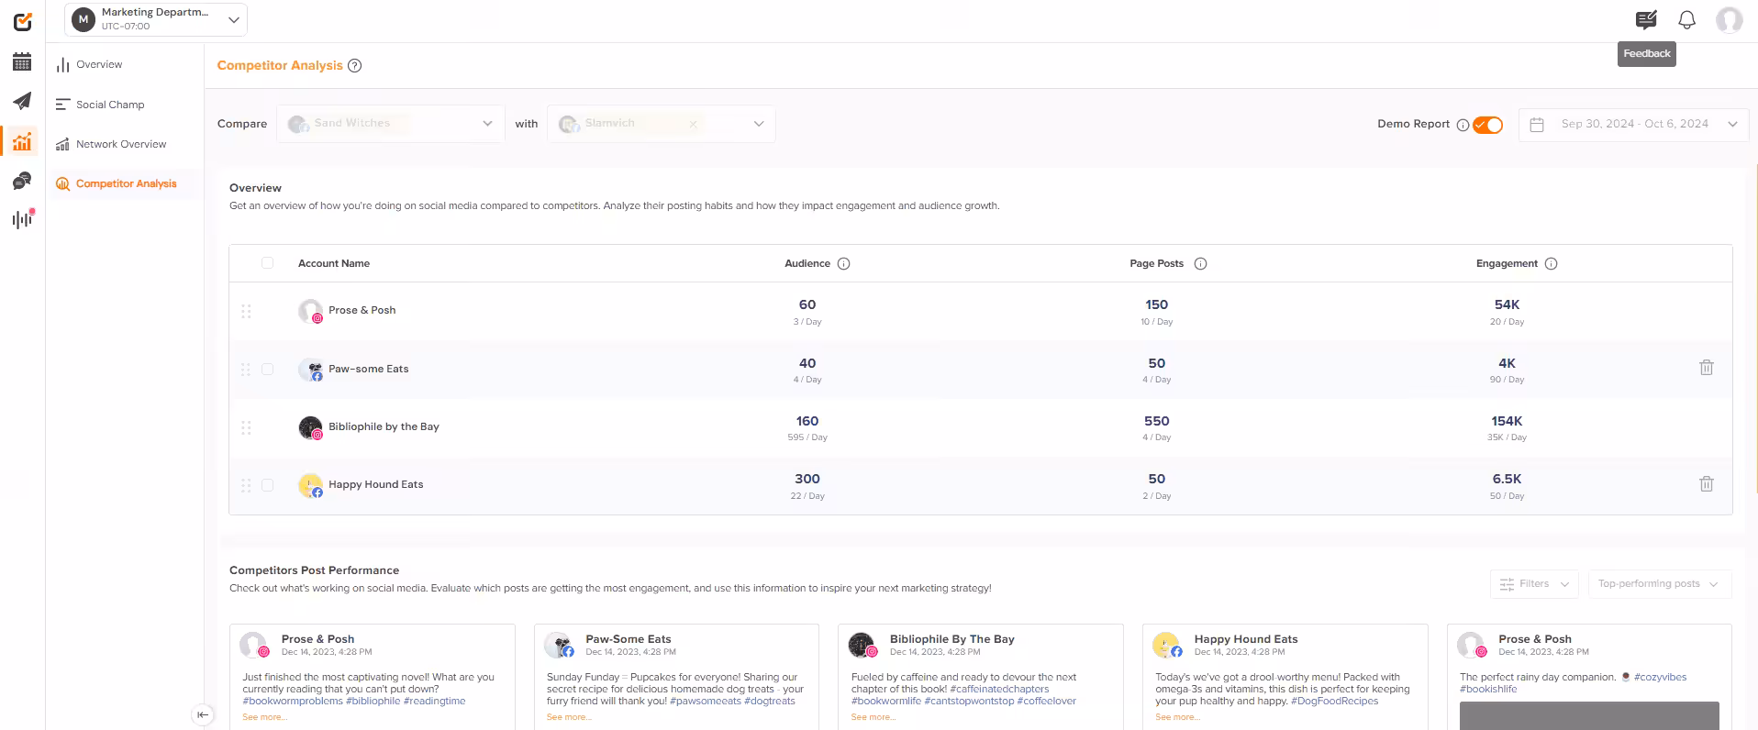Check the Paw-some Eats row checkbox
Viewport: 1758px width, 730px height.
[x=267, y=369]
